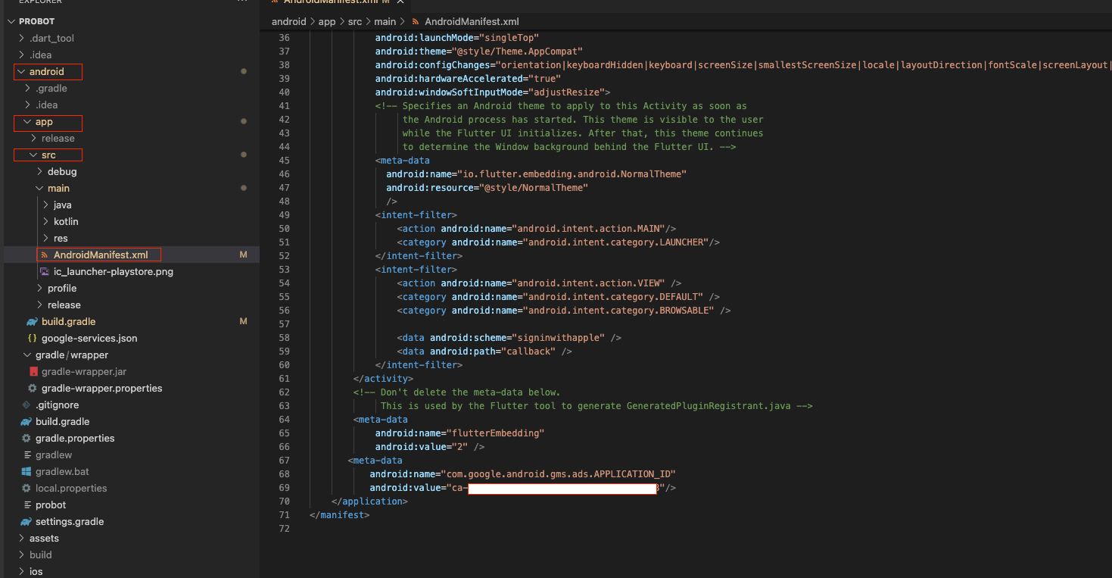Click the gear icon beside local.properties
The image size is (1112, 578).
pyautogui.click(x=26, y=489)
